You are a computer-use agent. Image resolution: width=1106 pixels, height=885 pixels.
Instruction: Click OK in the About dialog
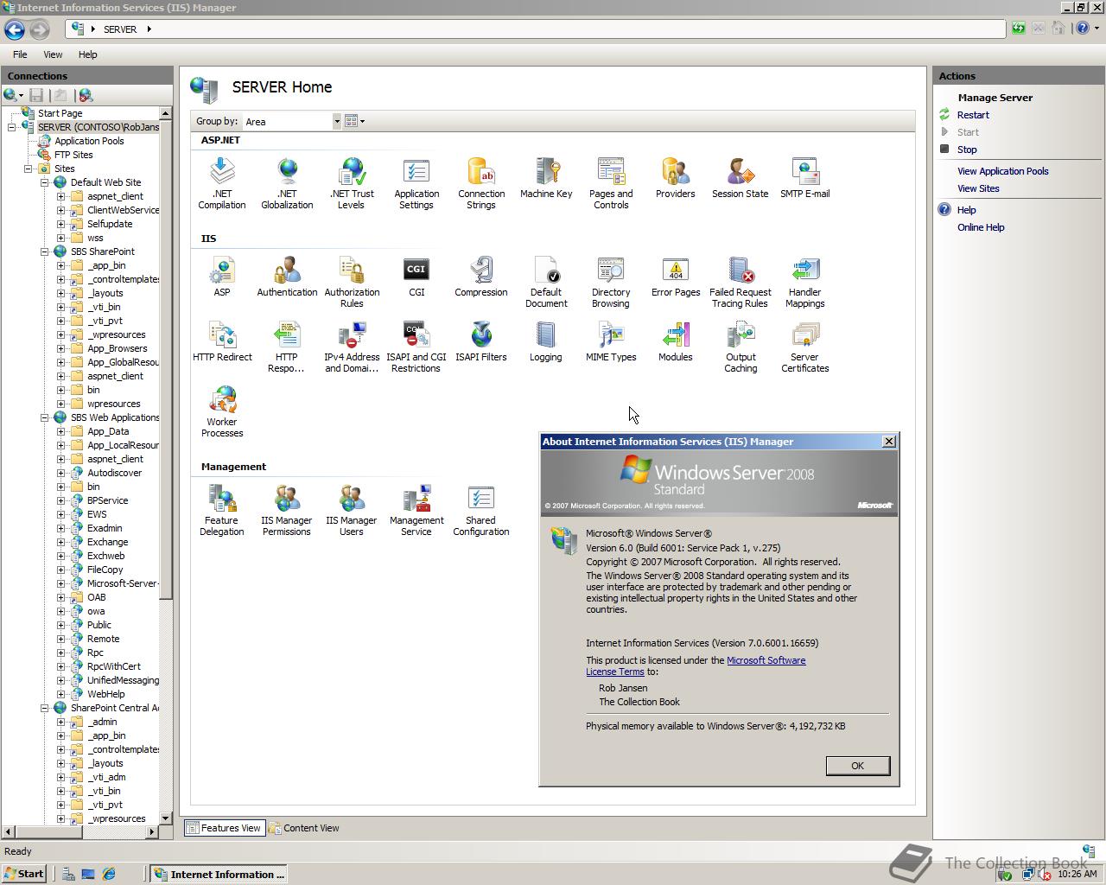(857, 766)
